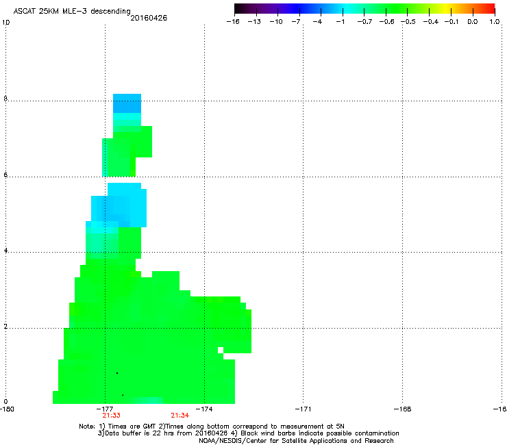Click the latitude label 4
The width and height of the screenshot is (507, 445).
click(5, 250)
